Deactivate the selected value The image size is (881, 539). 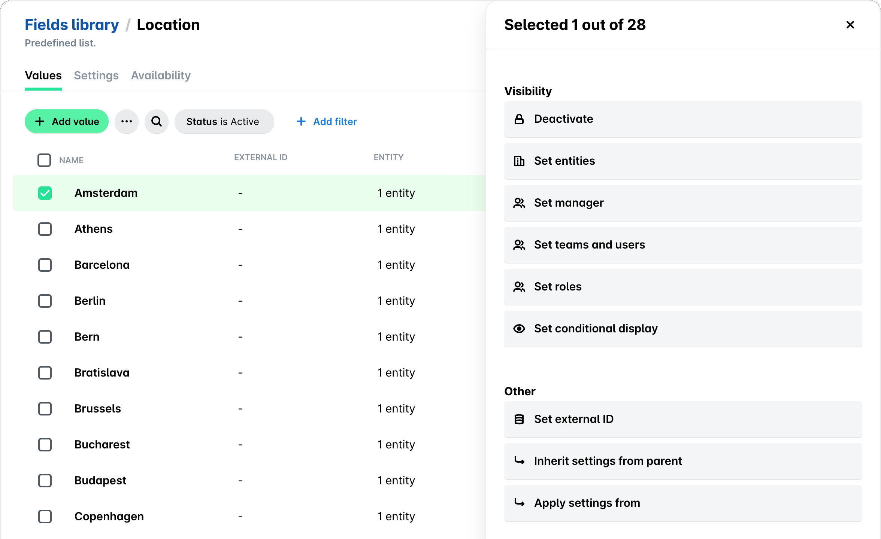point(683,119)
